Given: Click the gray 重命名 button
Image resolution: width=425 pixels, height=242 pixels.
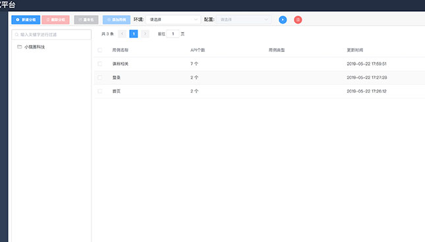Looking at the screenshot, I should (86, 20).
